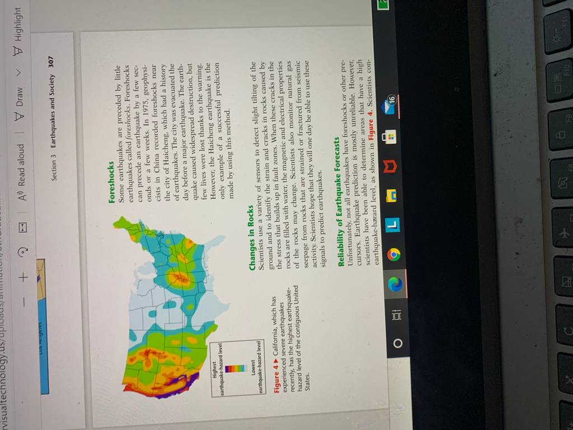Click Reliability of Earthquake Forecasts heading
573x430 pixels.
tap(340, 202)
